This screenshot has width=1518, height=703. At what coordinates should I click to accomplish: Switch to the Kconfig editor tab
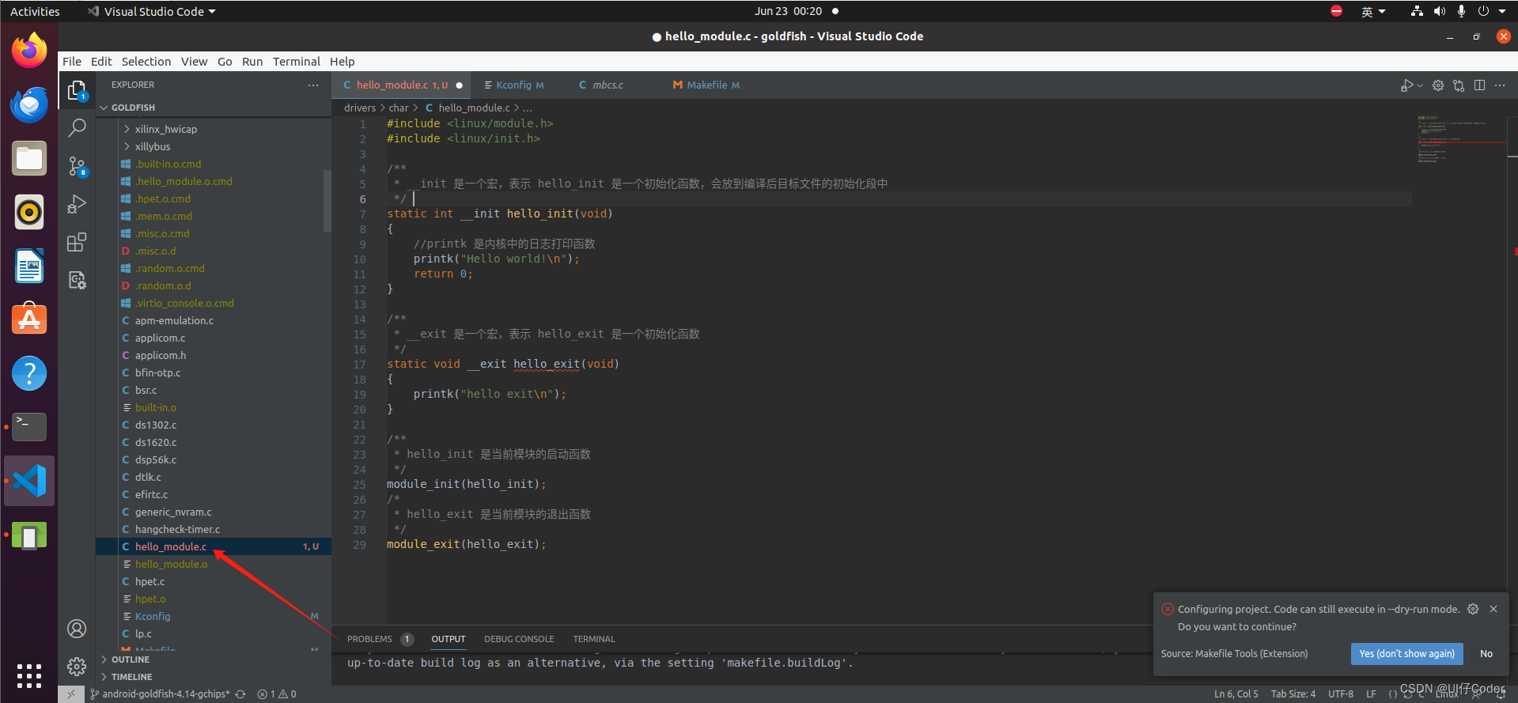point(513,85)
